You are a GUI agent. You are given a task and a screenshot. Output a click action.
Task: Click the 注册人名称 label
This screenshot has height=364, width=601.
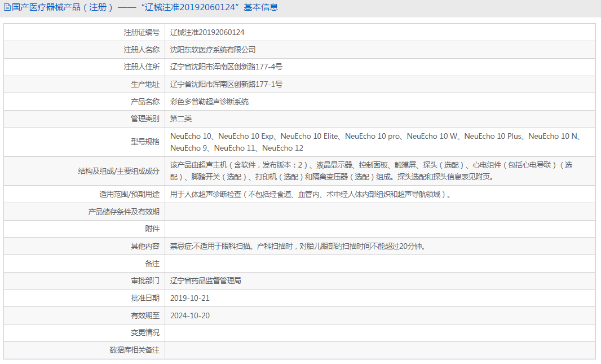[142, 50]
